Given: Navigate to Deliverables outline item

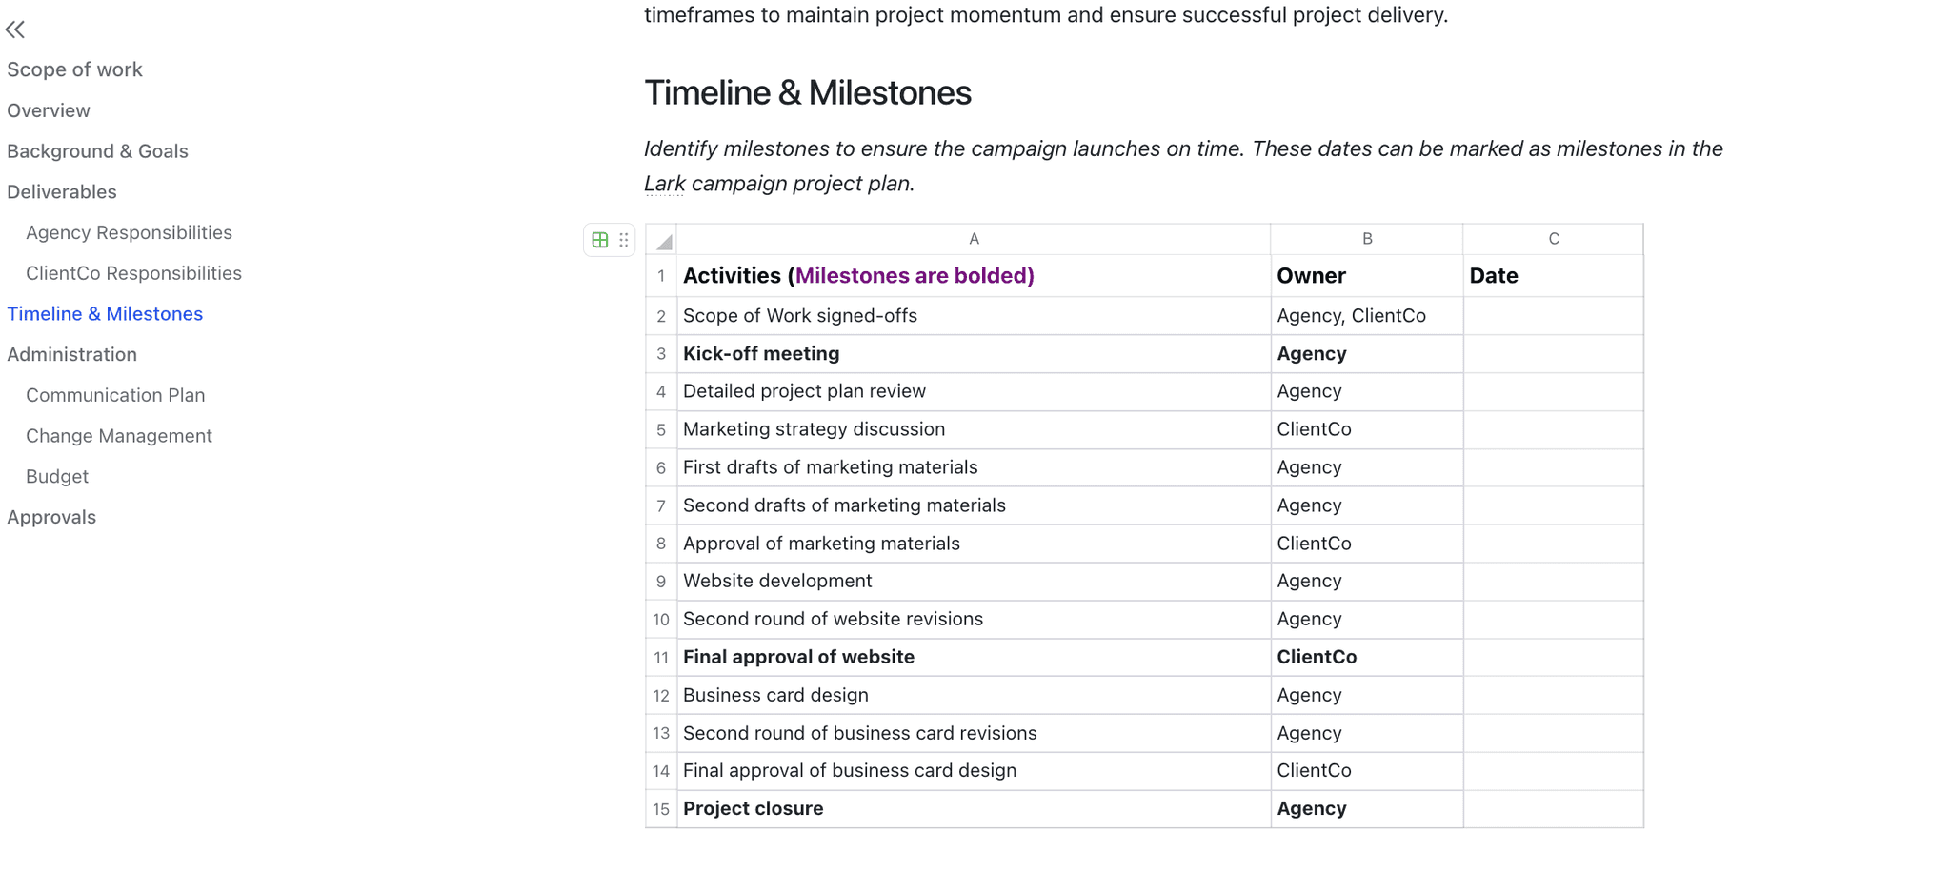Looking at the screenshot, I should click(x=62, y=192).
